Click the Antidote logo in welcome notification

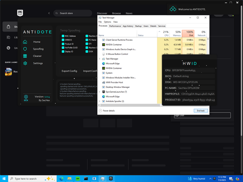point(173,9)
